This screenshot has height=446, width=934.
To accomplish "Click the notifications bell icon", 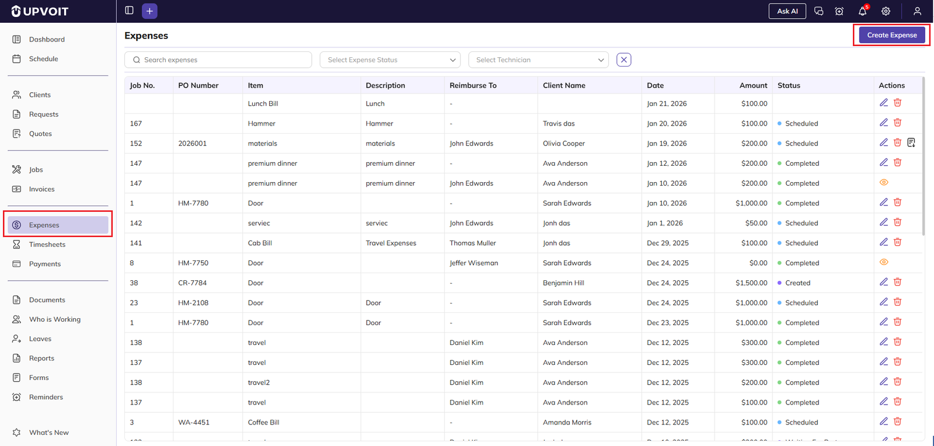I will (x=862, y=11).
